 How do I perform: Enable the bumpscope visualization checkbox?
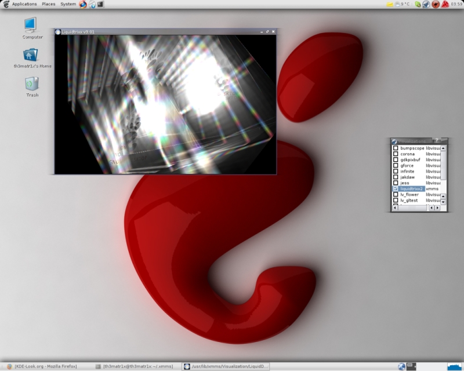pos(396,148)
